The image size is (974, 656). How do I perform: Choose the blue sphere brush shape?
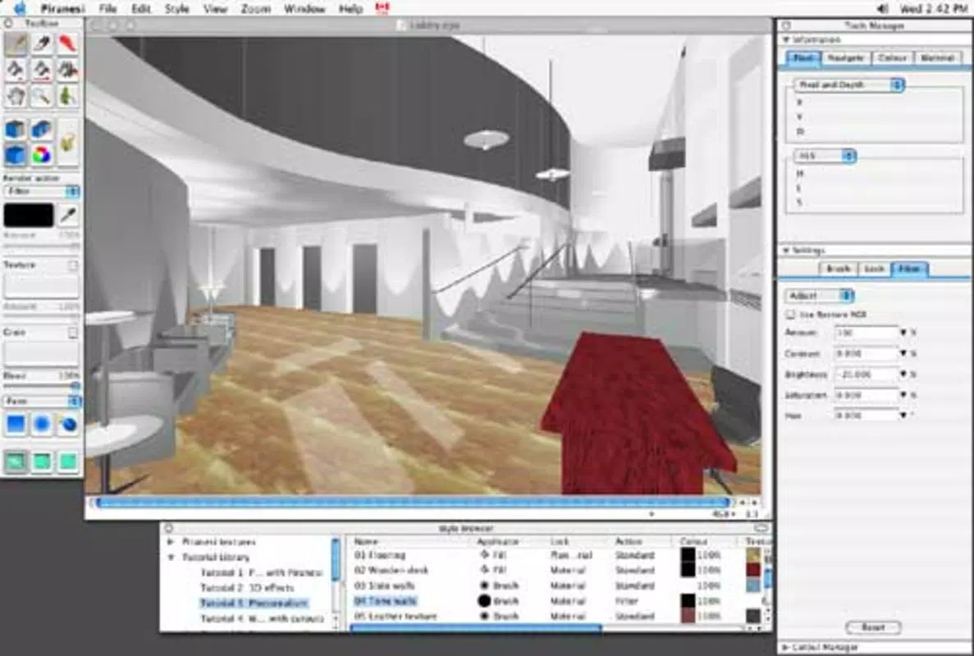68,424
